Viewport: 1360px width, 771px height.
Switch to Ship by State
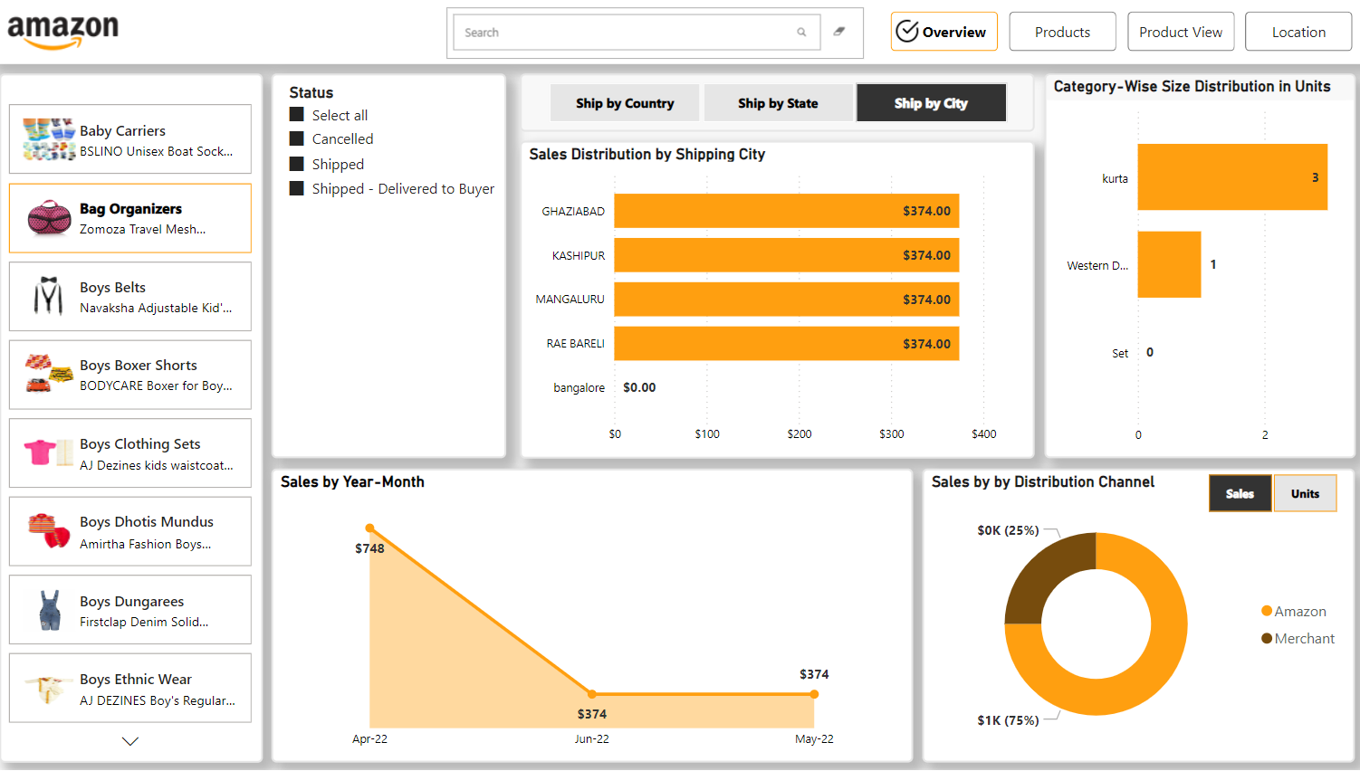coord(778,103)
